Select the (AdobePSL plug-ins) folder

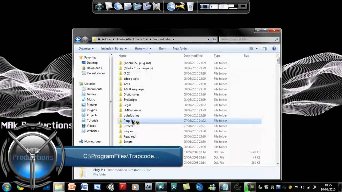[137, 63]
